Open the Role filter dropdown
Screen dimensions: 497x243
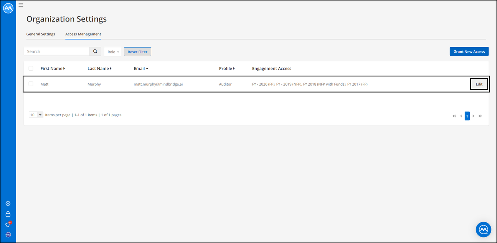tap(112, 52)
